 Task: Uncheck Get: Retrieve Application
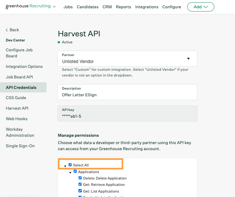(x=80, y=184)
